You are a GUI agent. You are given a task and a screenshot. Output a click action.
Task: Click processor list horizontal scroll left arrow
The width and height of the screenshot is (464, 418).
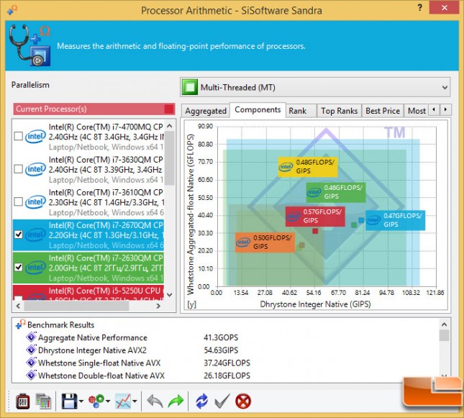click(19, 306)
